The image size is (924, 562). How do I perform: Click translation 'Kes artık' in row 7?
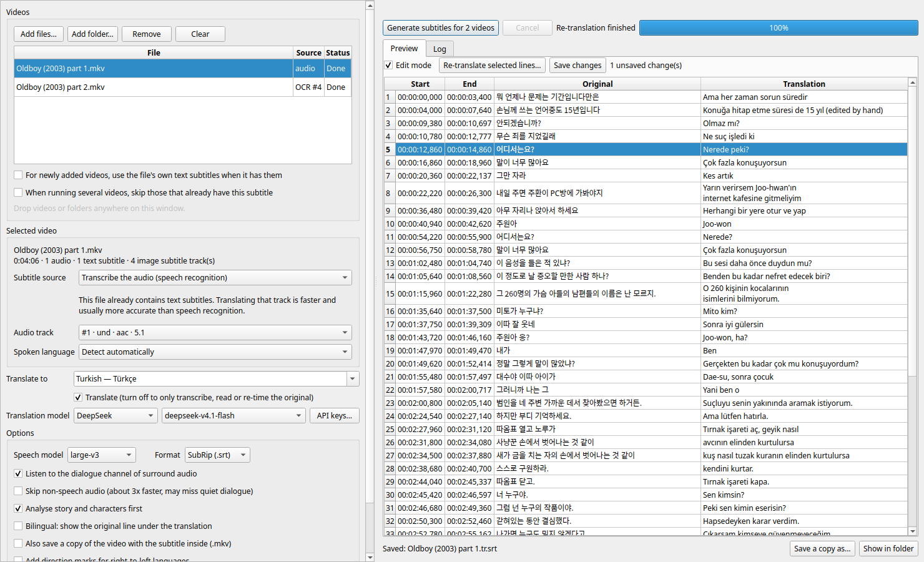pos(804,176)
